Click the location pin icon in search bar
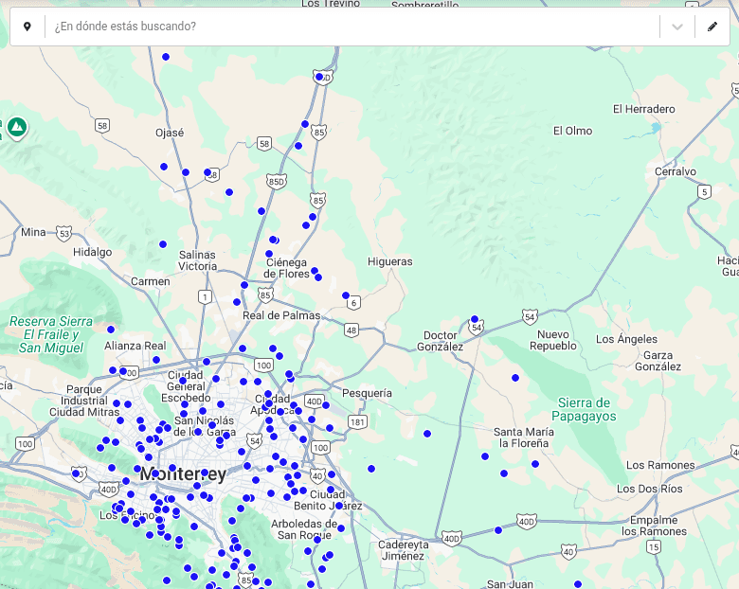739x589 pixels. click(27, 27)
